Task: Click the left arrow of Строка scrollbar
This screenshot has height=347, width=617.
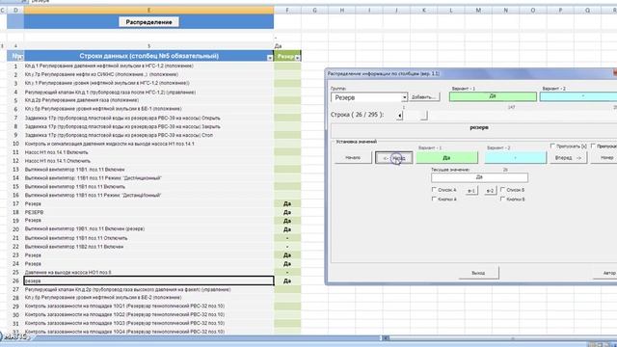Action: 399,116
